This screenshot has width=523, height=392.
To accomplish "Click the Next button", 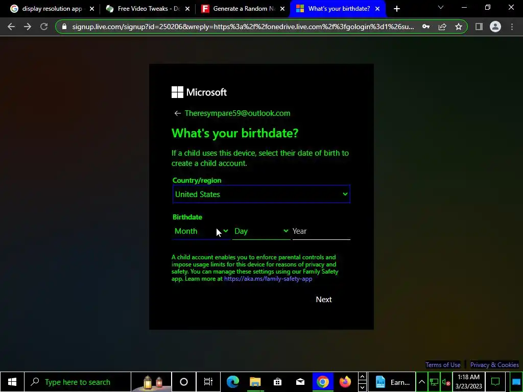I will 323,299.
